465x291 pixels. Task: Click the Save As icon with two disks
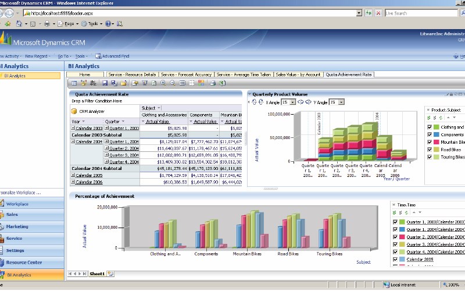[114, 83]
